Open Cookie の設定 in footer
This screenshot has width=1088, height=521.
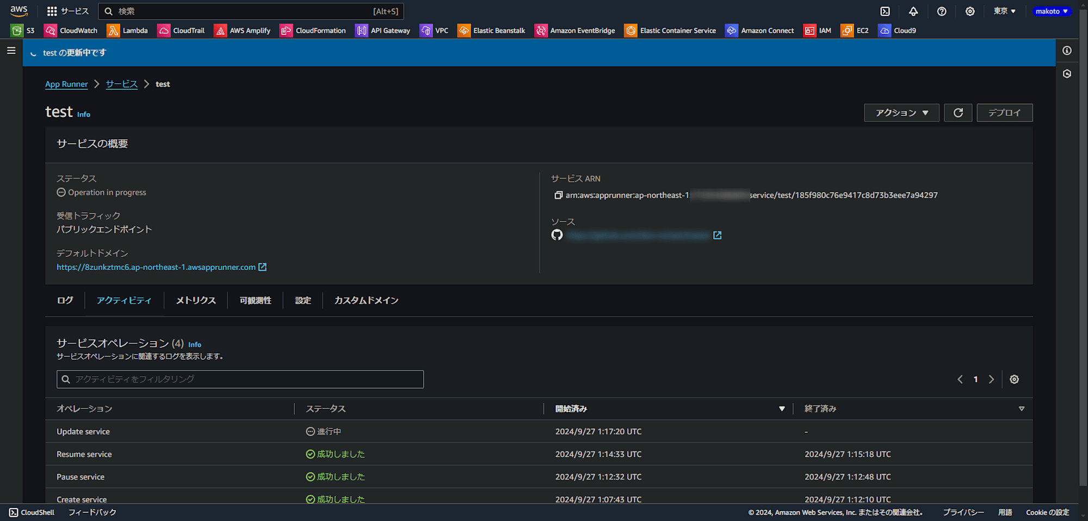[1048, 512]
